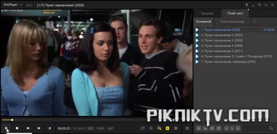Screen dimensions: 277x134
Task: Click the current time 00:05:23 display
Action: [x=64, y=128]
